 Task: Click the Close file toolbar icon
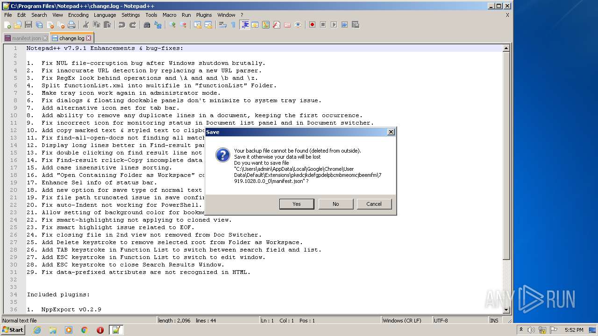point(50,25)
